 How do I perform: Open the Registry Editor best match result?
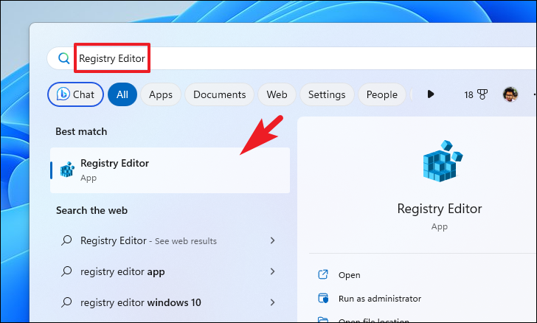[170, 170]
